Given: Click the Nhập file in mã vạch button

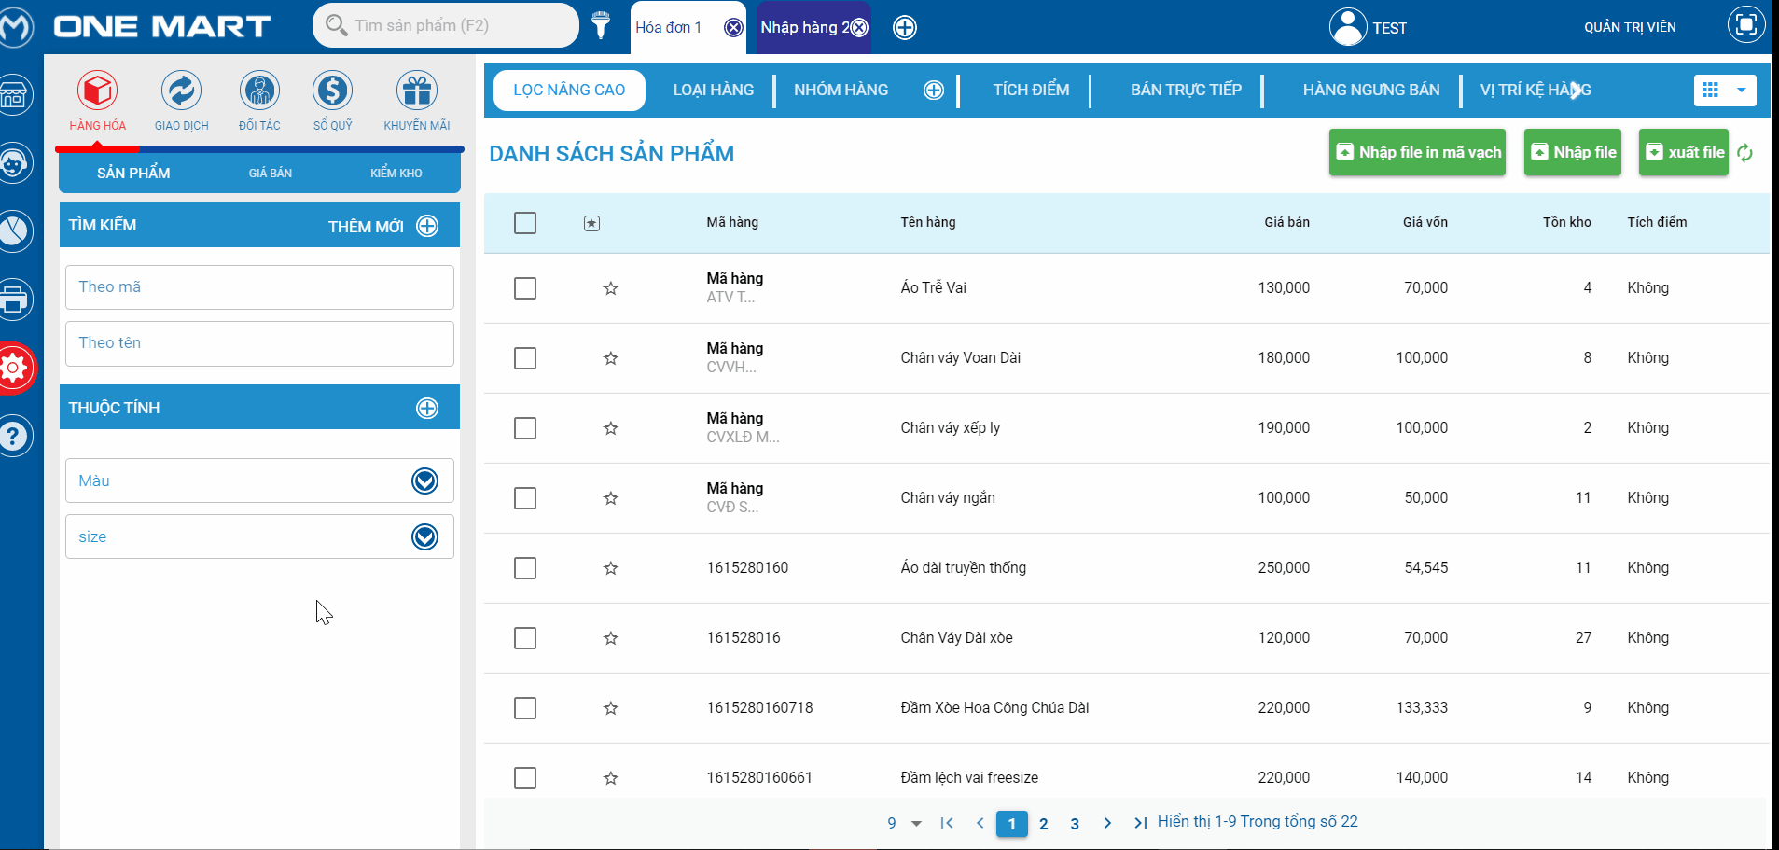Looking at the screenshot, I should pos(1417,152).
